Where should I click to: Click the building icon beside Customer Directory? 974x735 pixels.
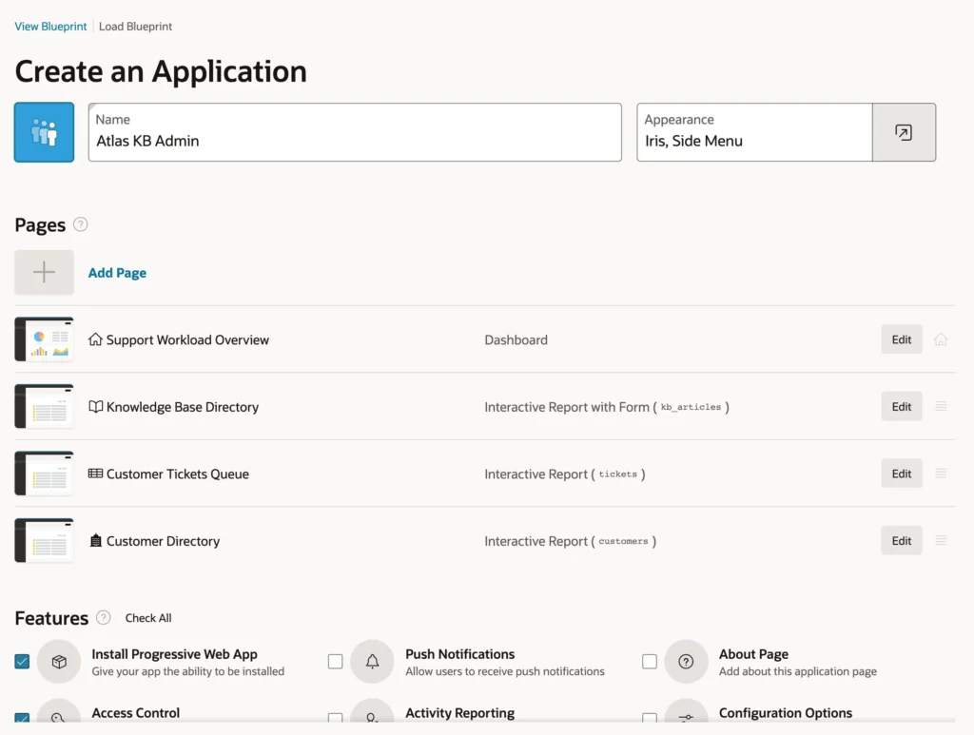[x=95, y=541]
